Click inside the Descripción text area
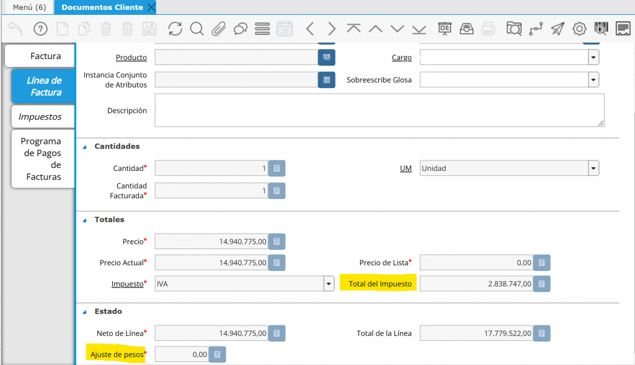 [380, 110]
